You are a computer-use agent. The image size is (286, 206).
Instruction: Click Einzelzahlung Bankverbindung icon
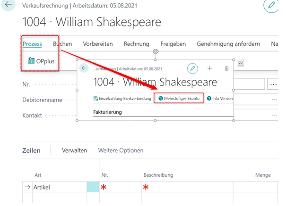(x=95, y=98)
